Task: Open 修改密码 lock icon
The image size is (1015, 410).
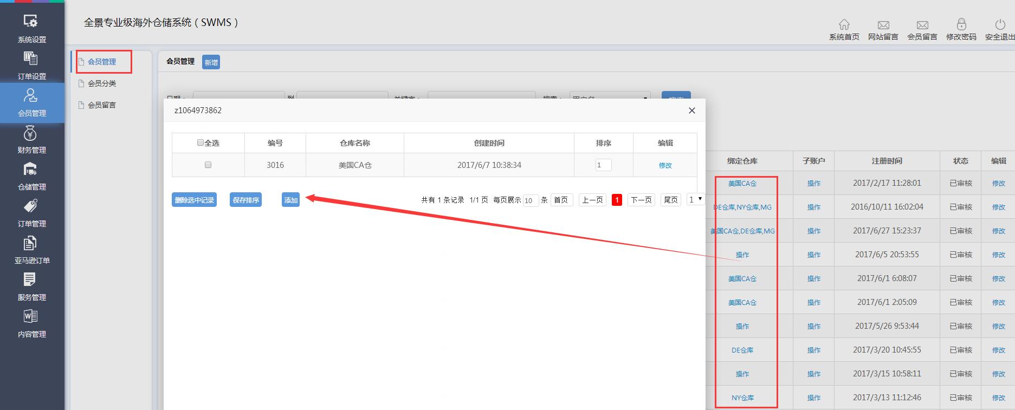Action: point(961,25)
